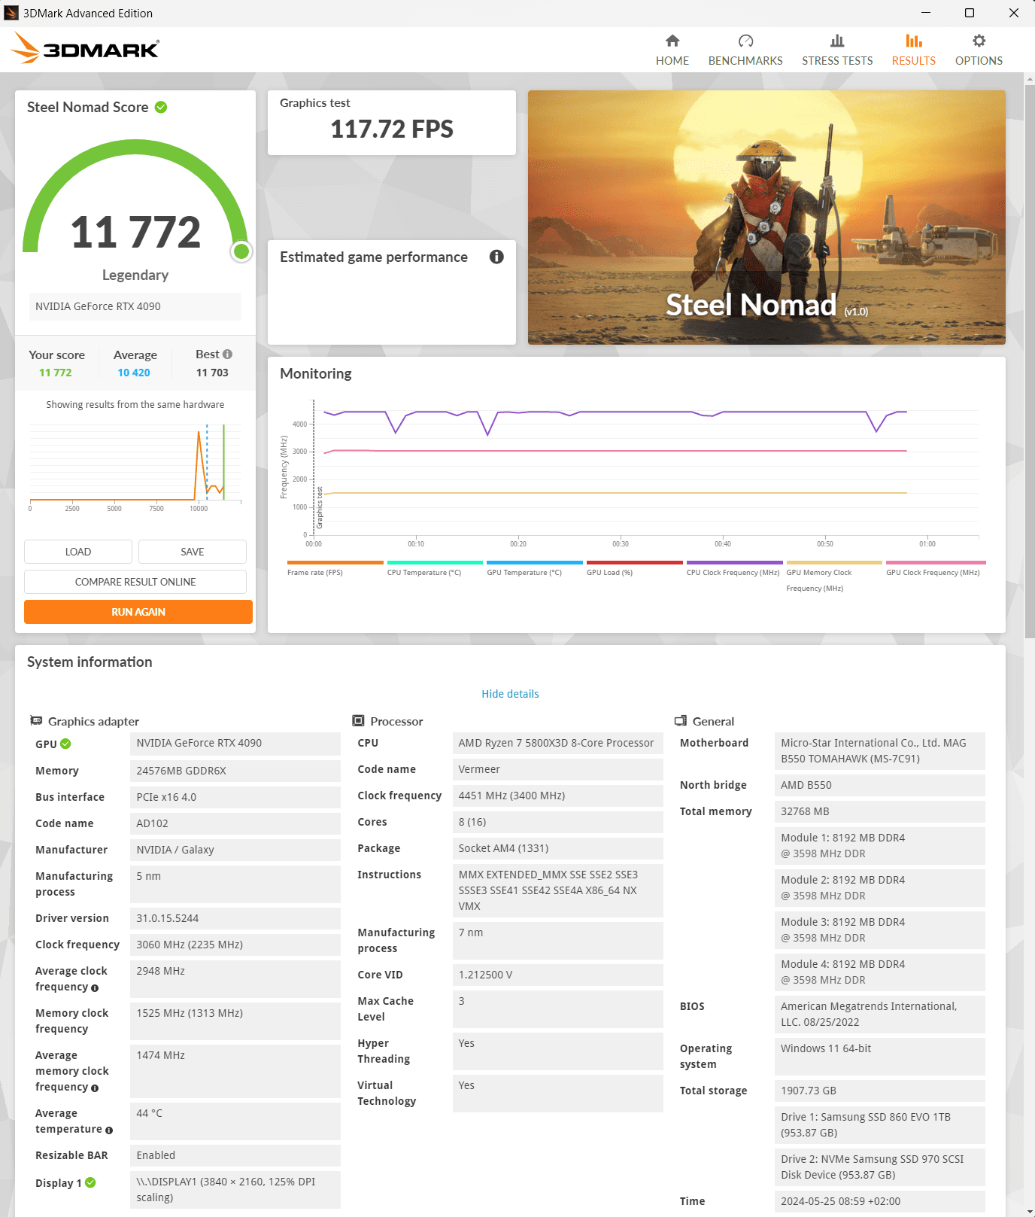
Task: Click the Windows 11 64-bit value
Action: 880,1056
